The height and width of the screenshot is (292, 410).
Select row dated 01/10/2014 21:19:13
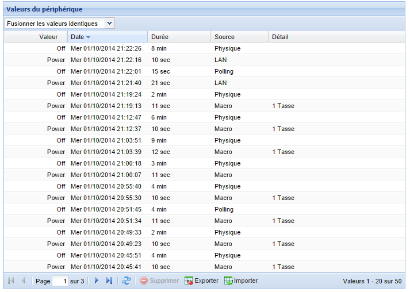point(204,106)
